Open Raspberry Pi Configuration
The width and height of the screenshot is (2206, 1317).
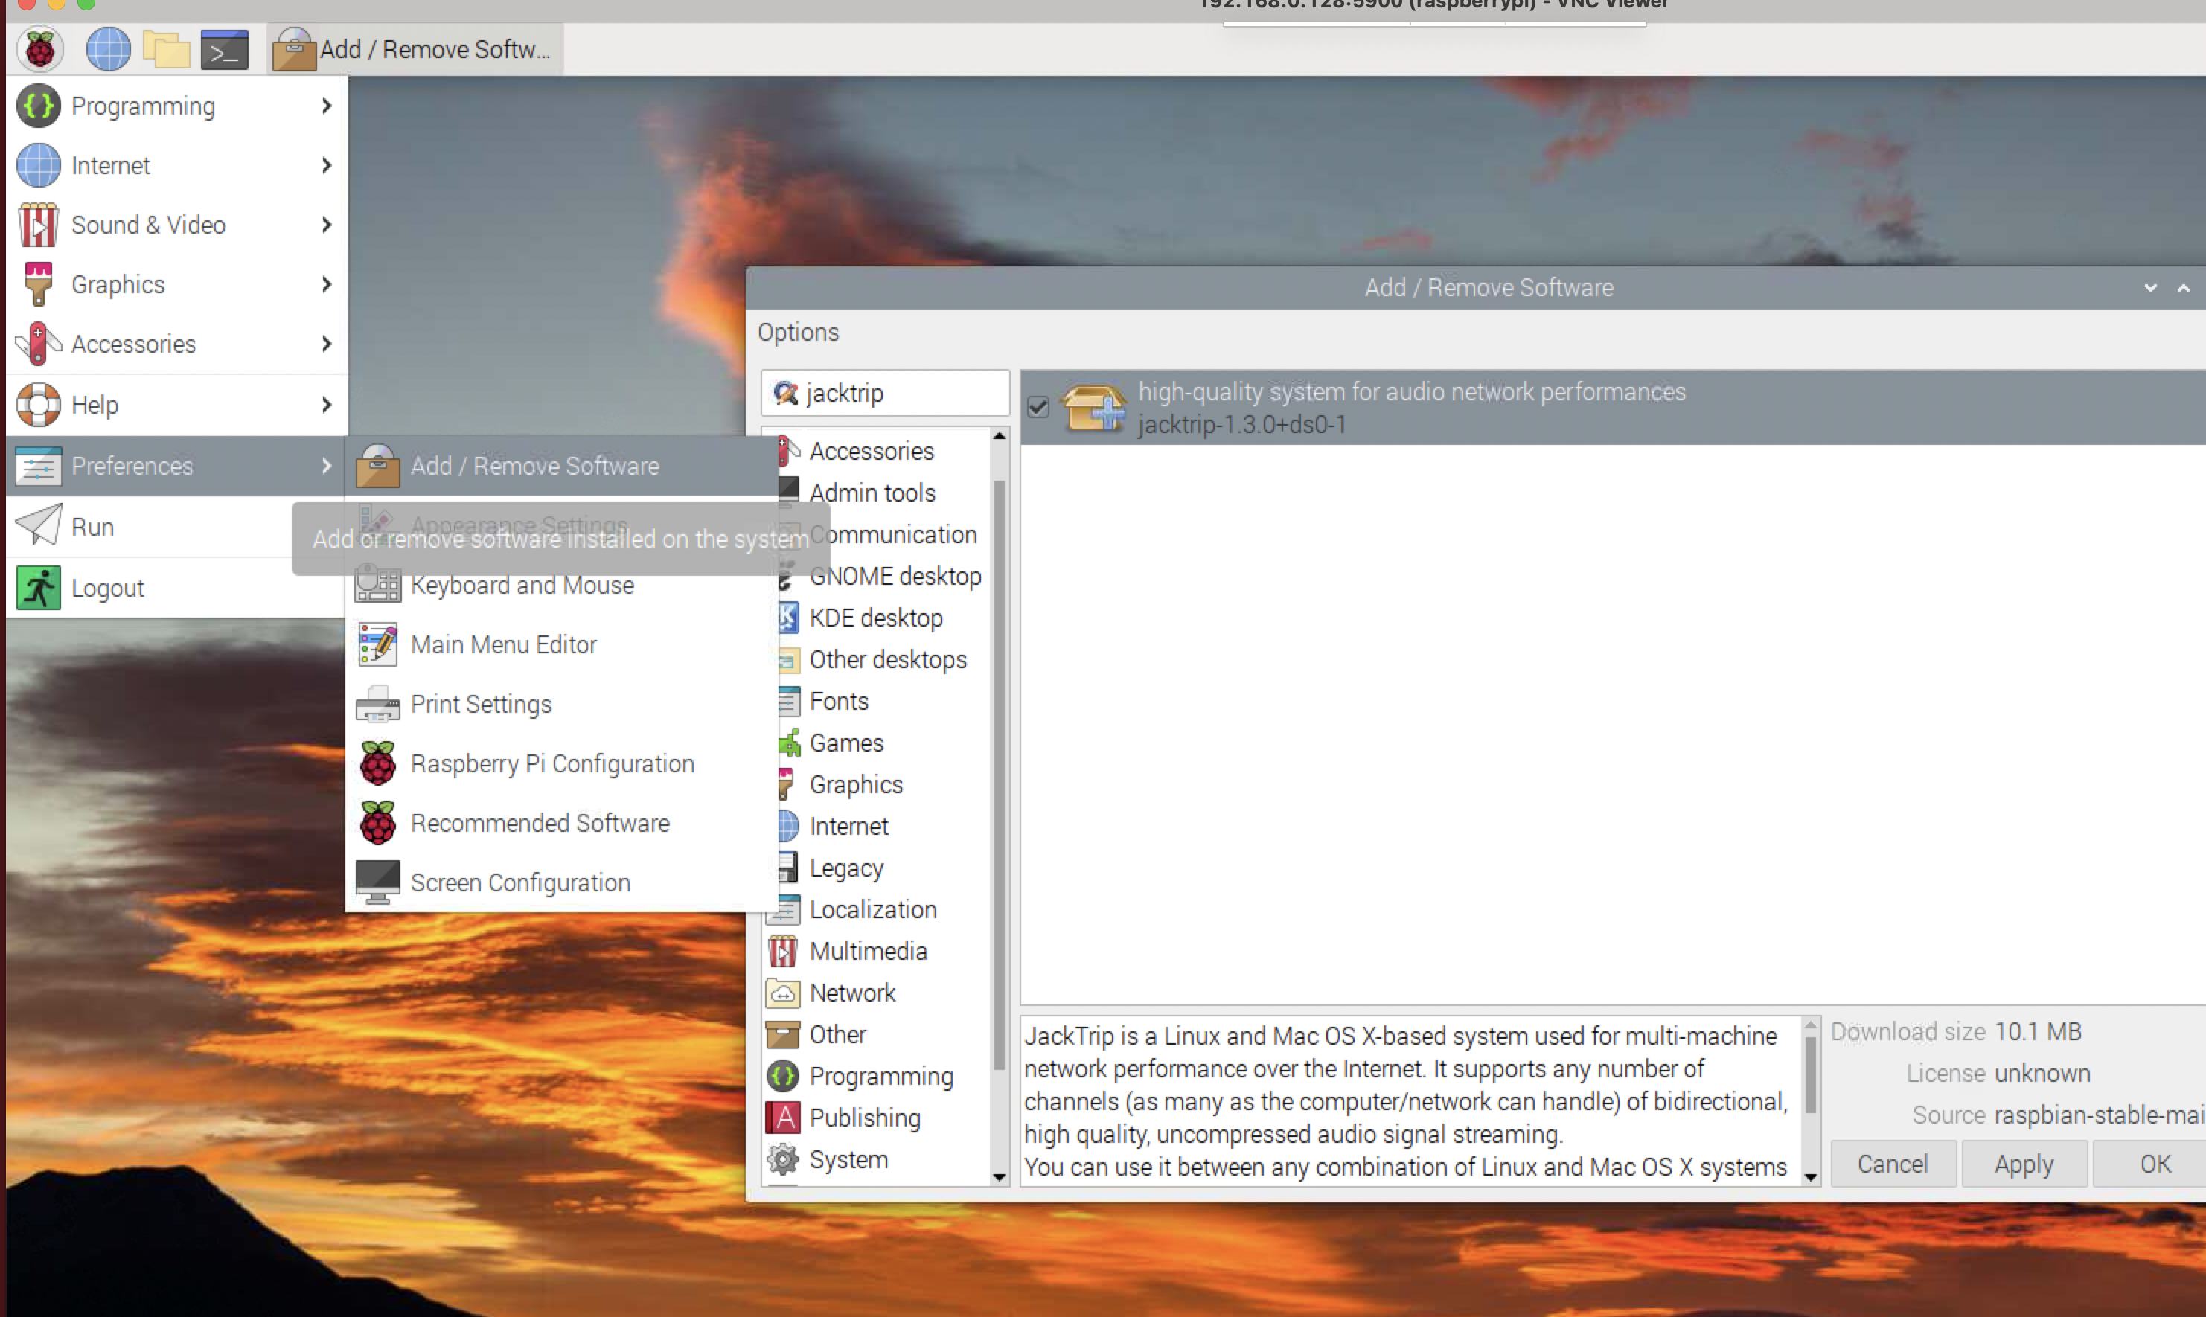point(562,764)
